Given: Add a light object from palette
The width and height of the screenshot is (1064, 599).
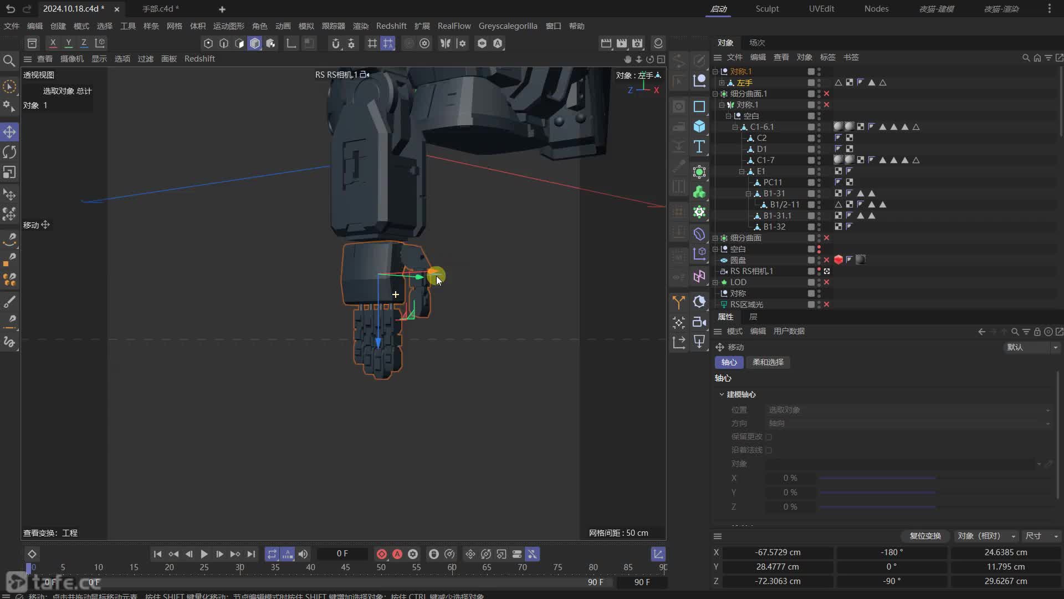Looking at the screenshot, I should point(699,342).
